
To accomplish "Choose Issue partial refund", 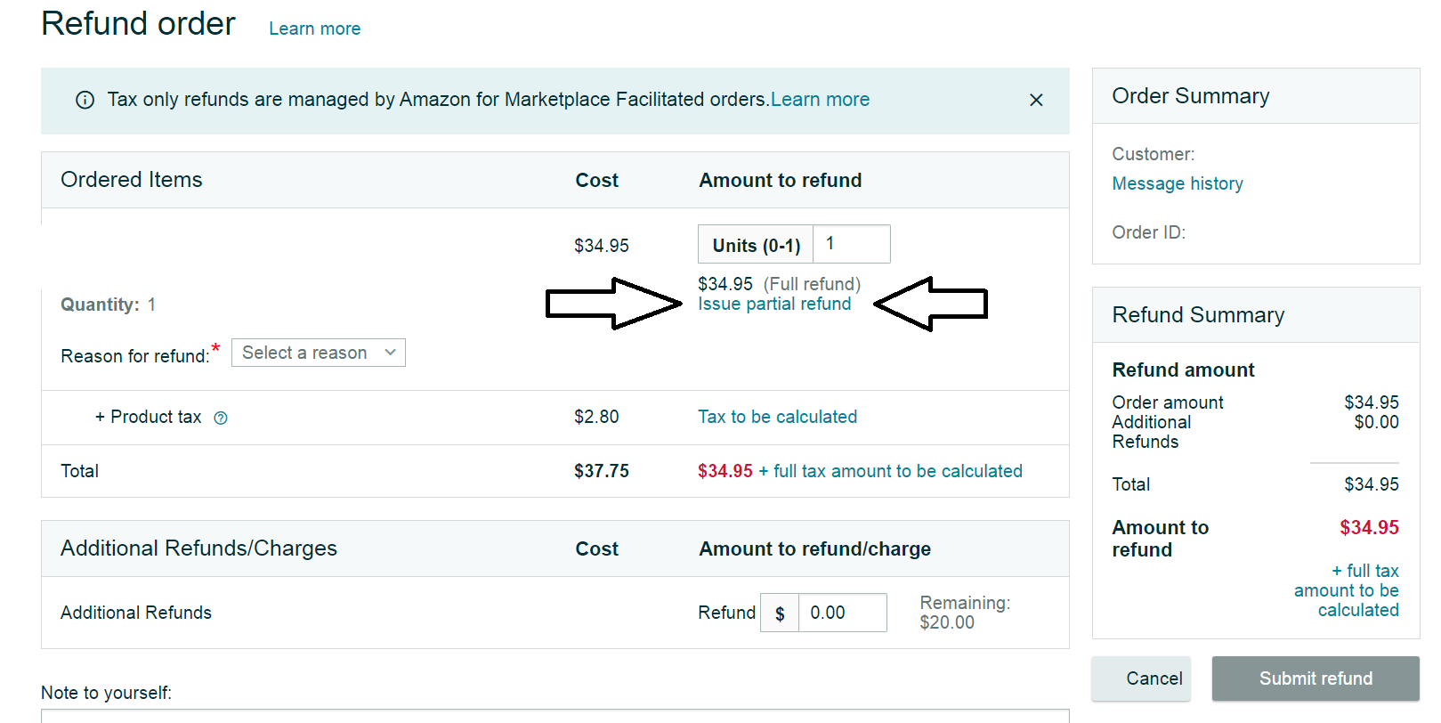I will pyautogui.click(x=773, y=304).
